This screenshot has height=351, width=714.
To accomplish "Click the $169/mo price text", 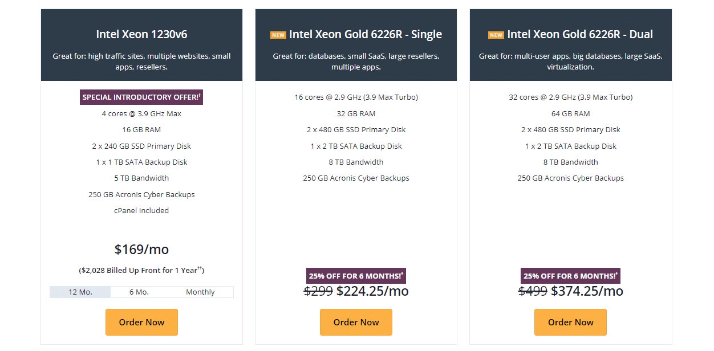I will pyautogui.click(x=141, y=250).
